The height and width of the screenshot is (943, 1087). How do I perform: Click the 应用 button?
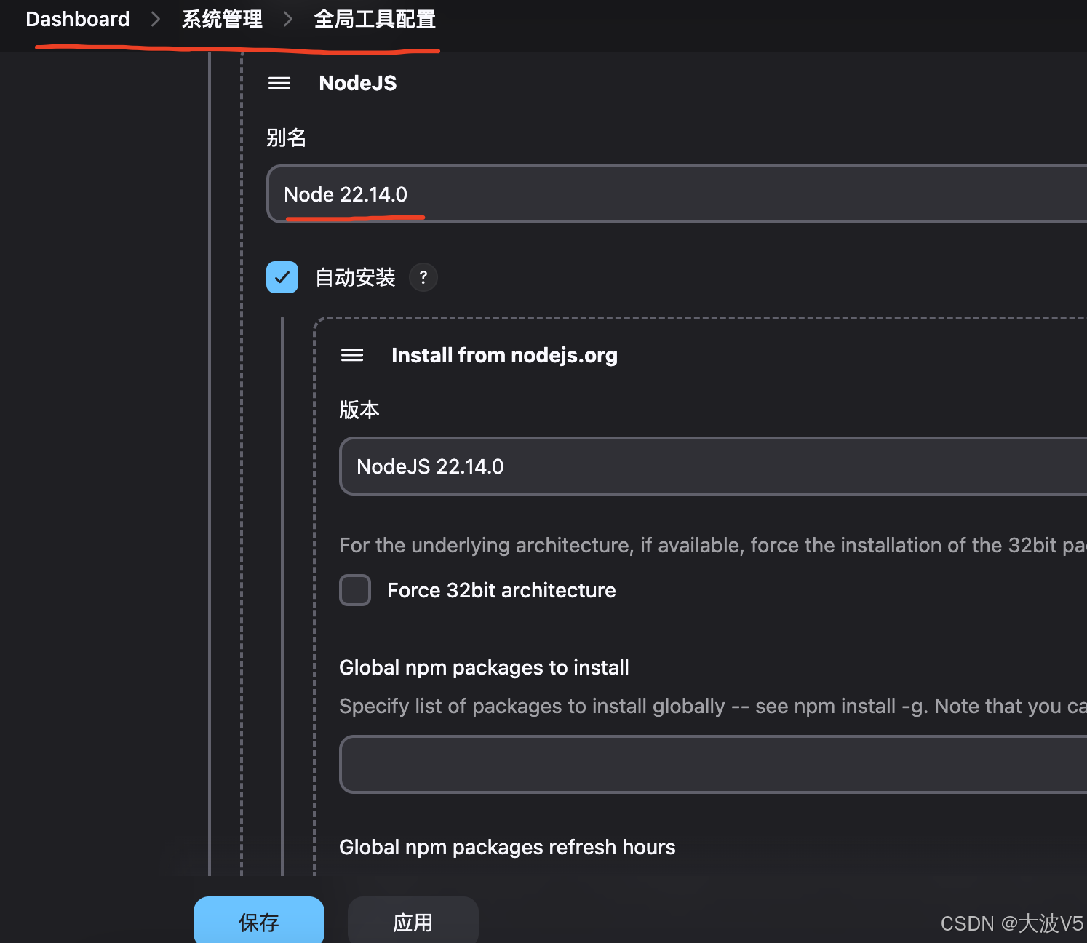pyautogui.click(x=413, y=921)
